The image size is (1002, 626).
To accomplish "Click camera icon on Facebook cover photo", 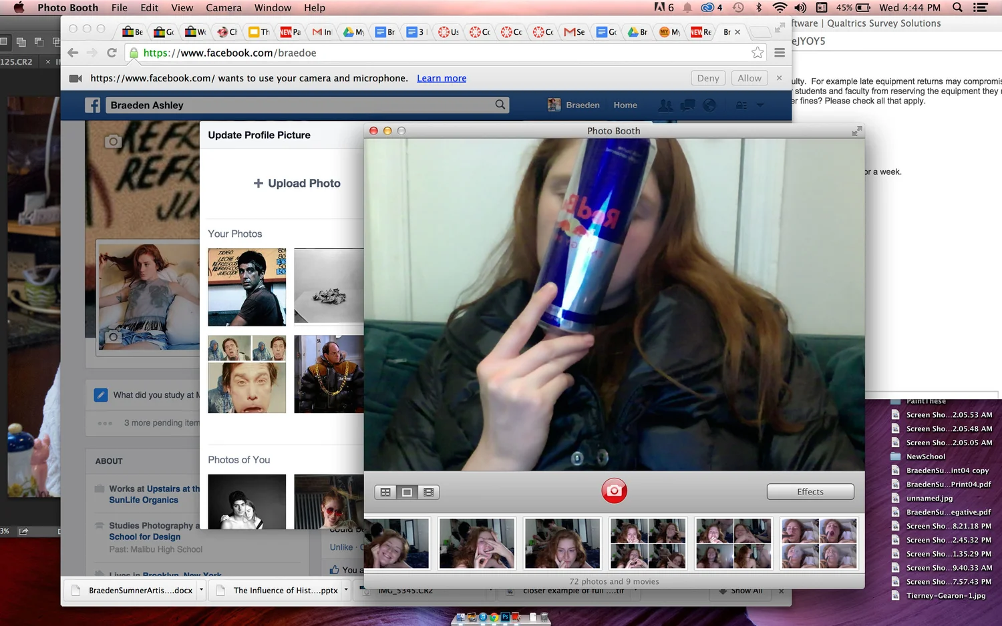I will 113,141.
